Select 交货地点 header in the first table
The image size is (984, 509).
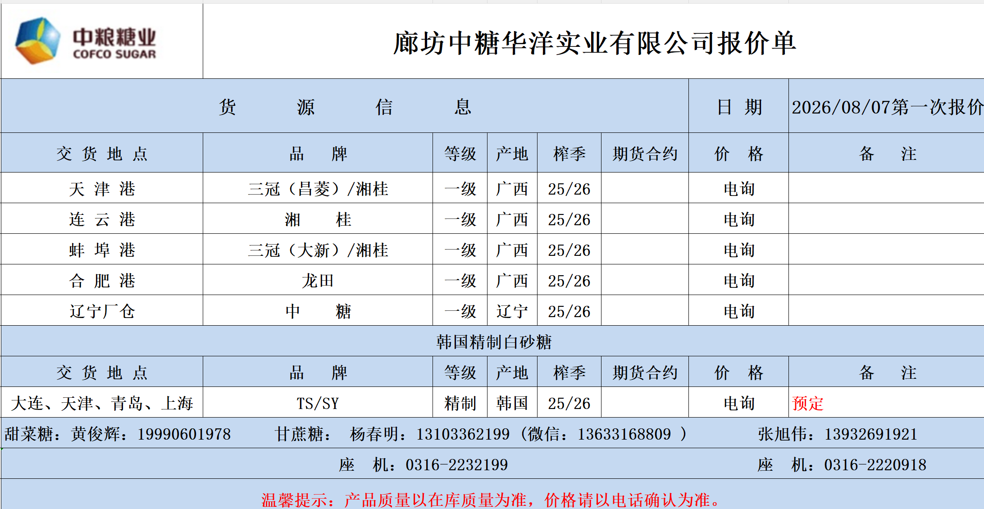(102, 153)
